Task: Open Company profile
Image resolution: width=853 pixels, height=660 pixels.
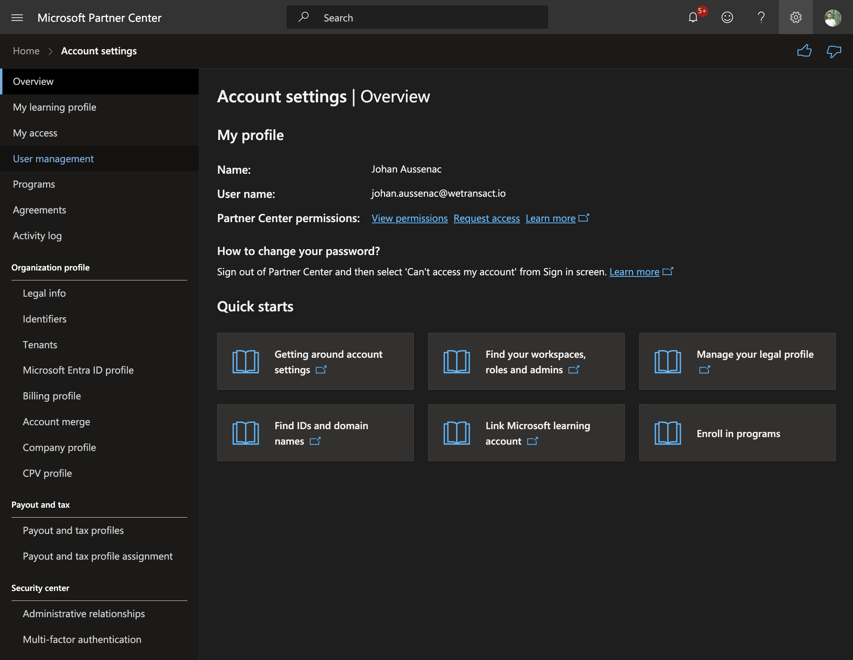Action: (99, 447)
